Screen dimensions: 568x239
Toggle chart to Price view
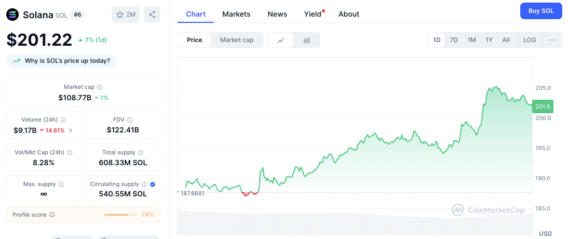pyautogui.click(x=195, y=40)
